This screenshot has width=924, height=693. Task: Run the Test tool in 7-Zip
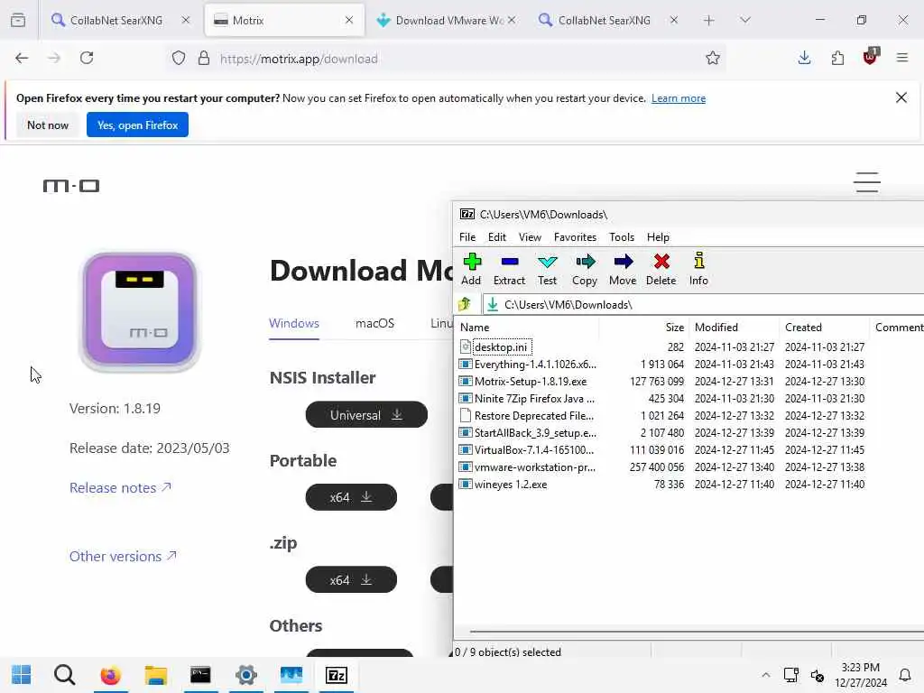tap(547, 269)
